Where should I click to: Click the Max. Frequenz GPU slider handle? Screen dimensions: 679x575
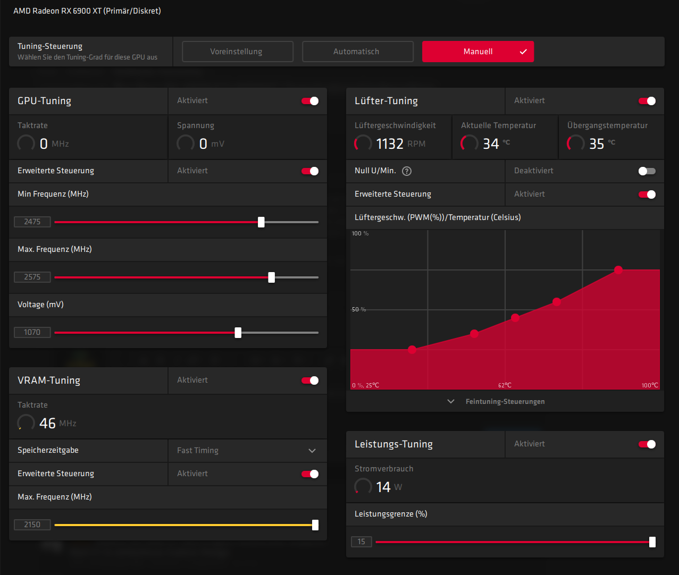pos(272,277)
